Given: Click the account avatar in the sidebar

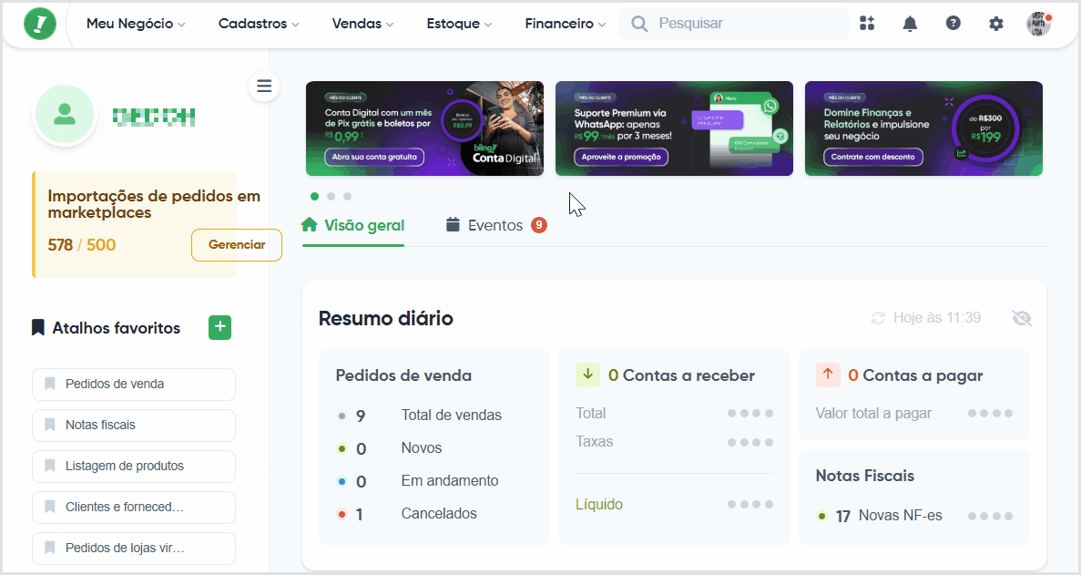Looking at the screenshot, I should (65, 115).
